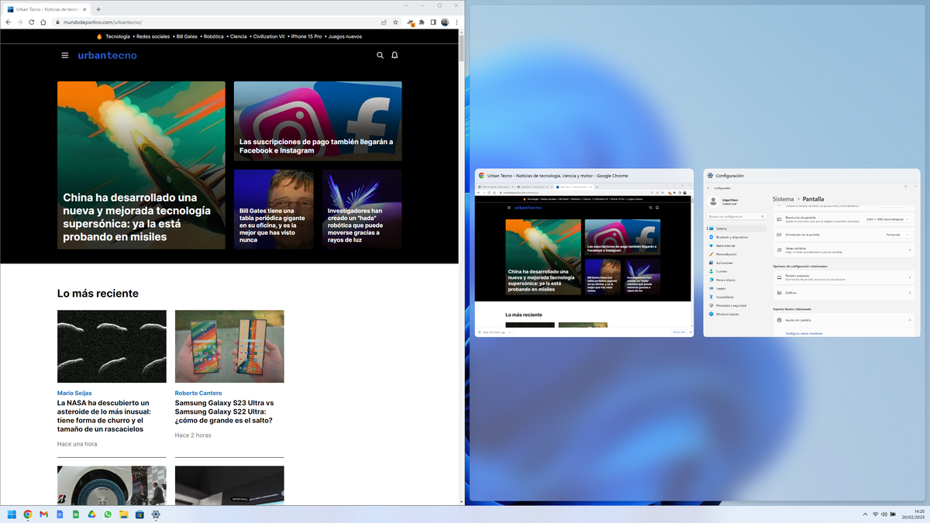Select the Tecnología topic in the top bar

(x=118, y=36)
